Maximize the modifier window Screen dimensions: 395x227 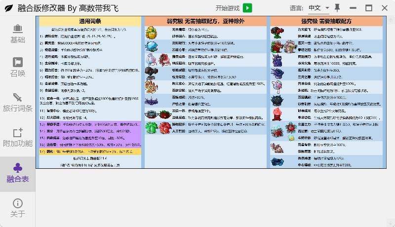(369, 8)
